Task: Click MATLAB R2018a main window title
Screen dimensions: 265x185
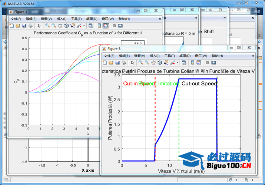Action: click(21, 4)
